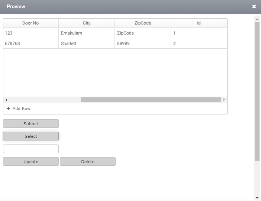The image size is (261, 201).
Task: Click the horizontal scrollbar thumb in grid
Action: tap(151, 100)
